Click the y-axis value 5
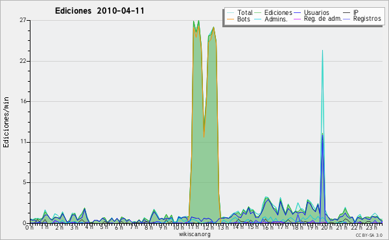Screen dimensions: 389x240 point(25,182)
